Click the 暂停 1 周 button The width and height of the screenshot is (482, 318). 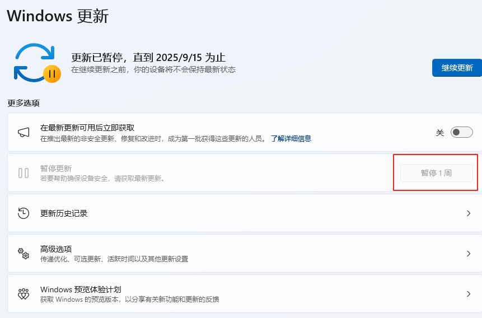pos(436,173)
